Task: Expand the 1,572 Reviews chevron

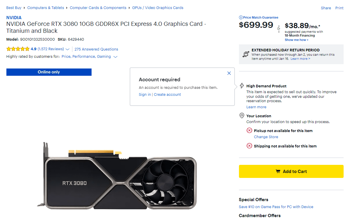Action: [68, 49]
